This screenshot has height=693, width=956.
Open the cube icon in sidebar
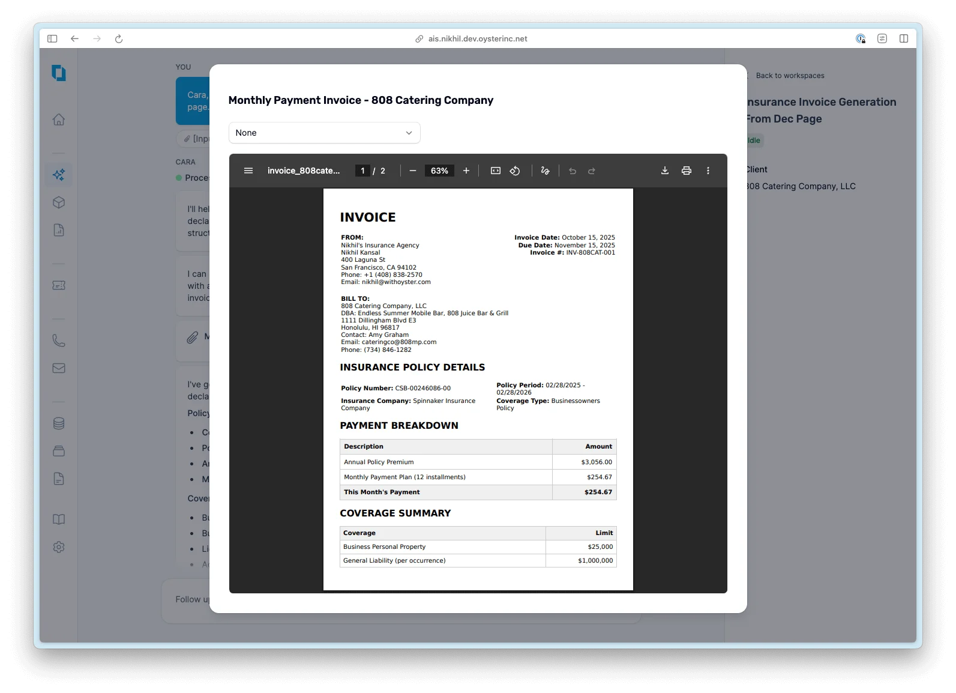(59, 202)
